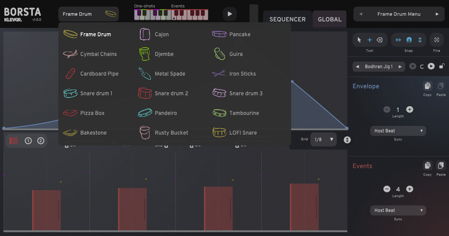
Task: Click the Bodhran Jig 1 pattern name
Action: click(378, 66)
